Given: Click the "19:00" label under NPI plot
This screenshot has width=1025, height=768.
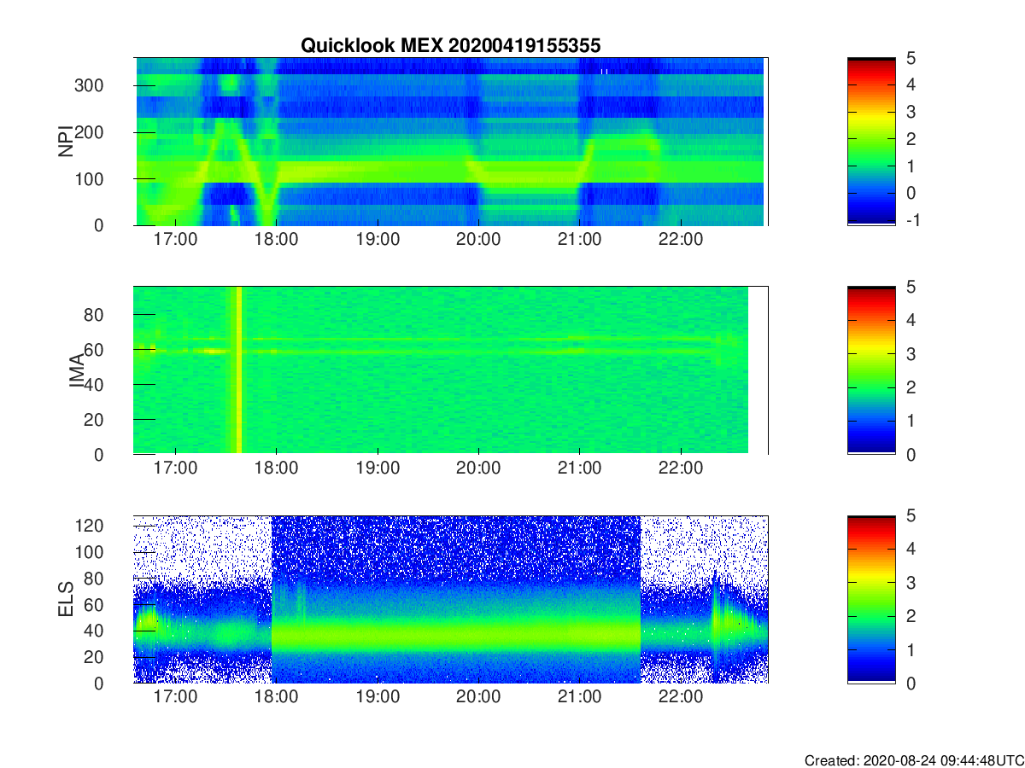Looking at the screenshot, I should pyautogui.click(x=378, y=239).
